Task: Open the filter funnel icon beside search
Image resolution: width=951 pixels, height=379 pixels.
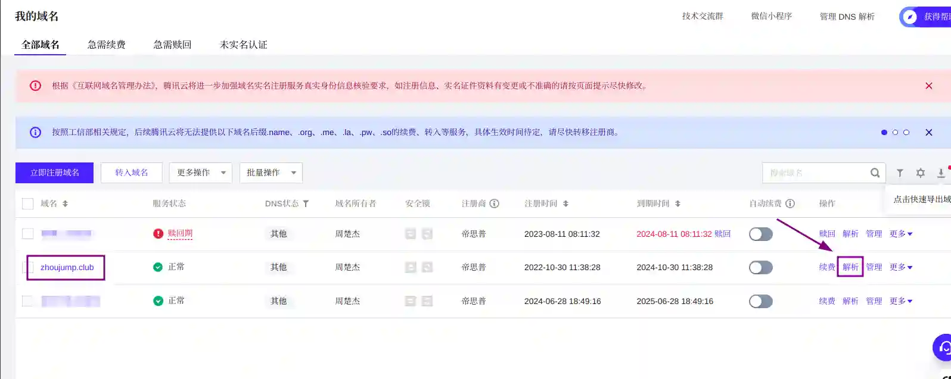Action: pyautogui.click(x=900, y=173)
